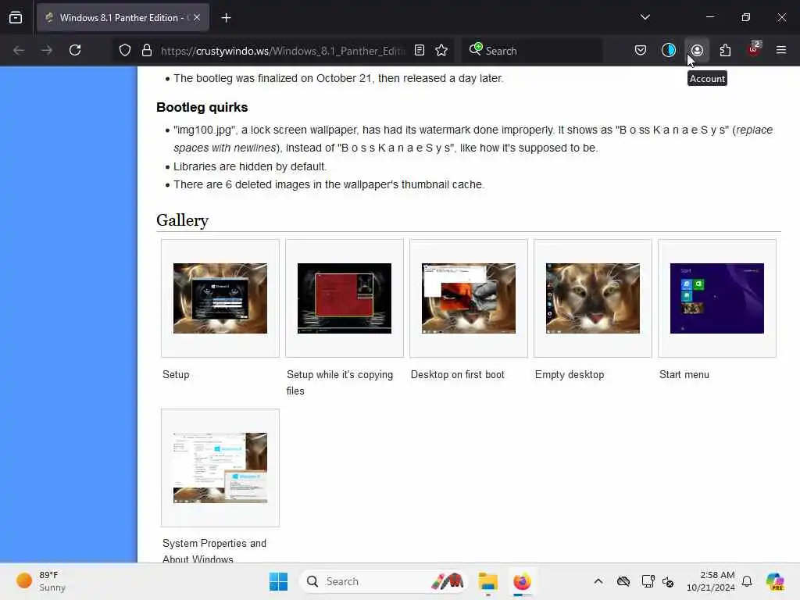Switch to Firefox on taskbar
The image size is (800, 600).
(522, 581)
